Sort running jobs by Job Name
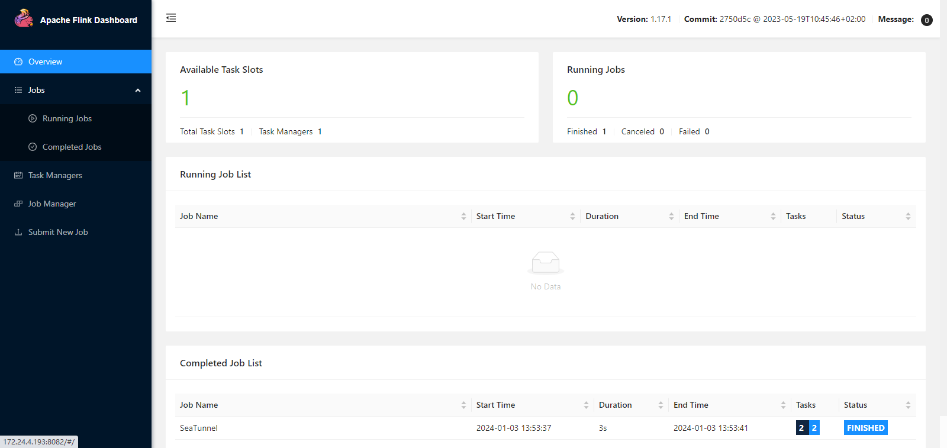 click(x=463, y=217)
